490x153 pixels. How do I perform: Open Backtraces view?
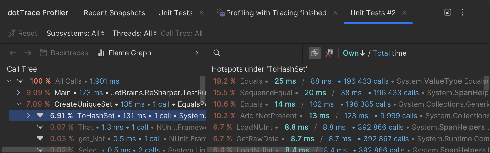click(x=64, y=53)
